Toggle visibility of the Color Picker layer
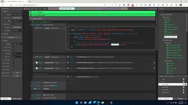This screenshot has width=188, height=105. click(186, 84)
